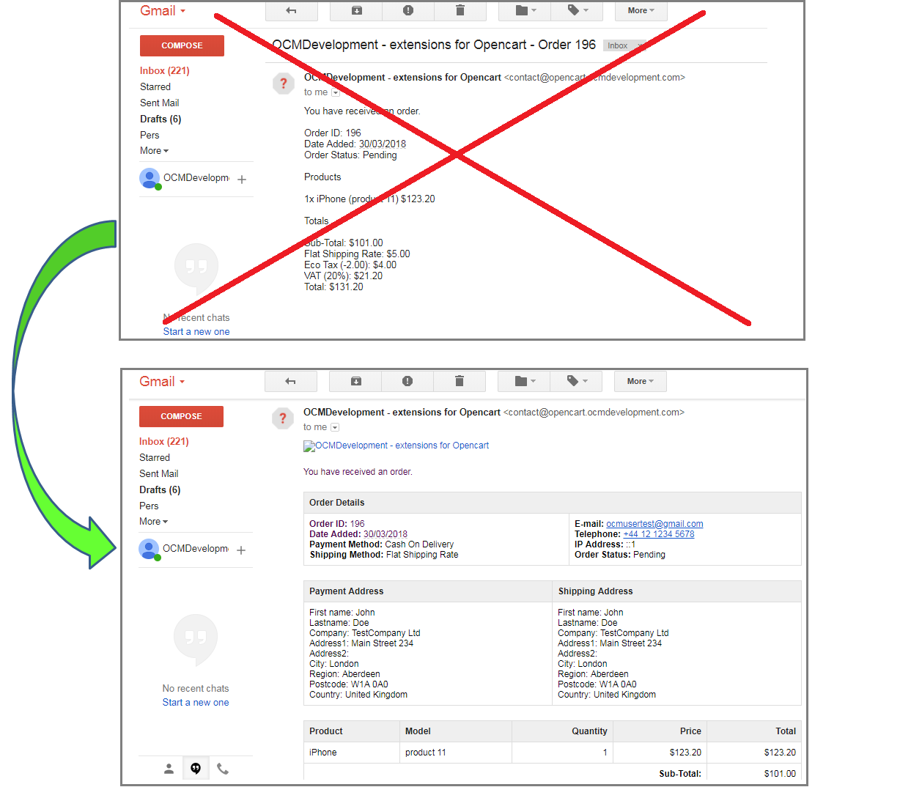Expand the 'to me' details arrow in lower Gmail
The width and height of the screenshot is (900, 787).
pyautogui.click(x=335, y=427)
